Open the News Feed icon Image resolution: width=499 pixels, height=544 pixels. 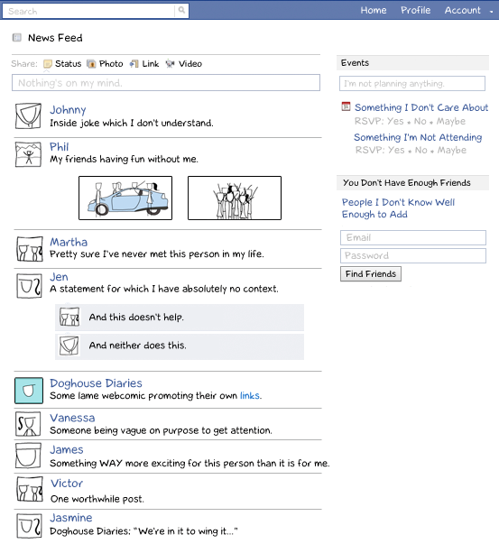(x=16, y=38)
